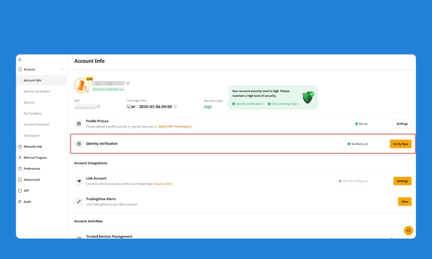432x259 pixels.
Task: Open Profile Picture Settings button
Action: [x=402, y=124]
